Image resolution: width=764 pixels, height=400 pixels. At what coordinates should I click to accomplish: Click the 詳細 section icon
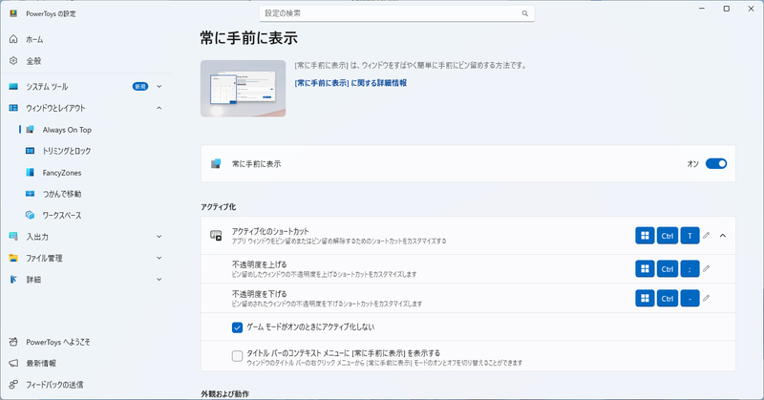click(x=13, y=279)
